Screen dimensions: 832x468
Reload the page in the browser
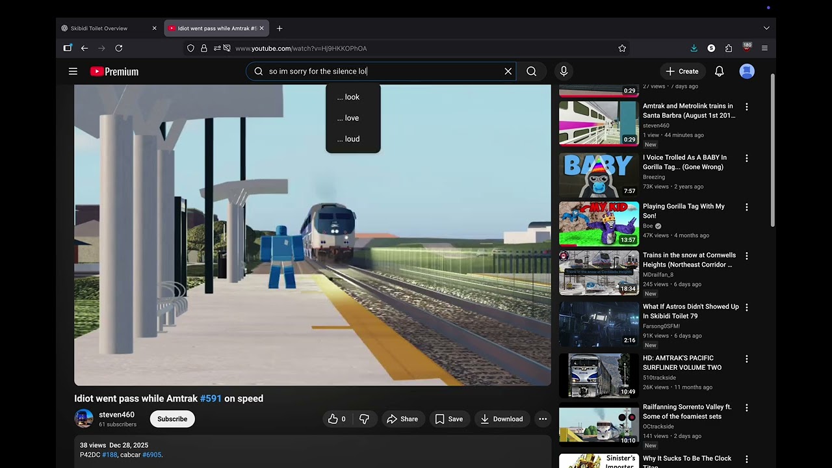click(119, 48)
